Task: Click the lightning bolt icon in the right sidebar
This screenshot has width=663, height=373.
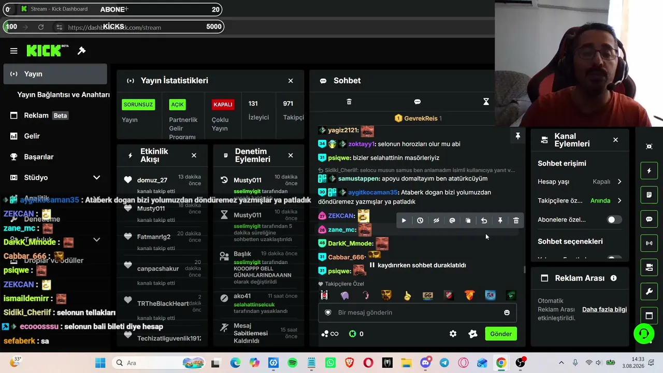Action: pos(650,170)
